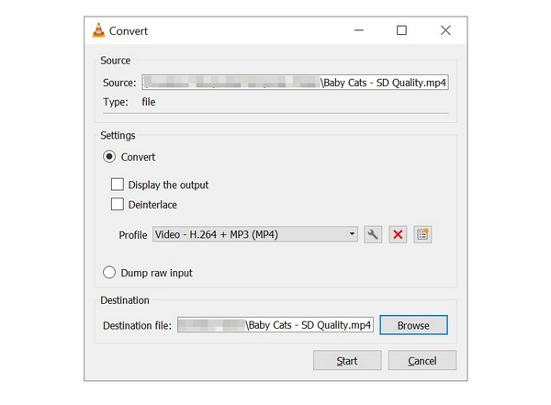Minimize the Convert window
Viewport: 551px width, 405px height.
pyautogui.click(x=359, y=30)
